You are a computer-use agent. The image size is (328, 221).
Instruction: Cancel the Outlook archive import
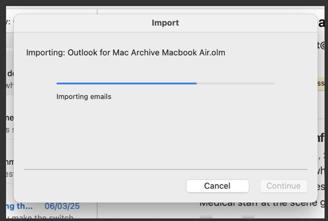(218, 186)
